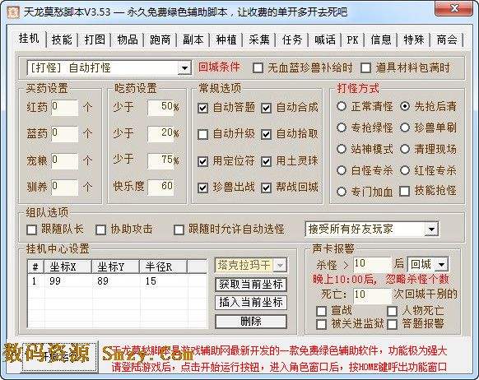Enable 协助攻击 checkbox
This screenshot has width=479, height=380.
100,229
